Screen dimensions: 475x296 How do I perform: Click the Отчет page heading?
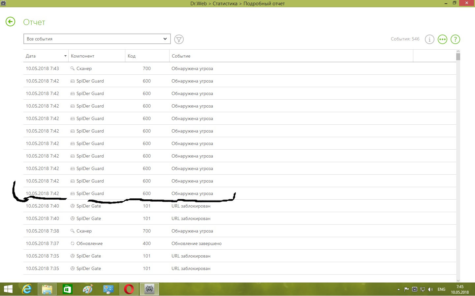[x=34, y=22]
